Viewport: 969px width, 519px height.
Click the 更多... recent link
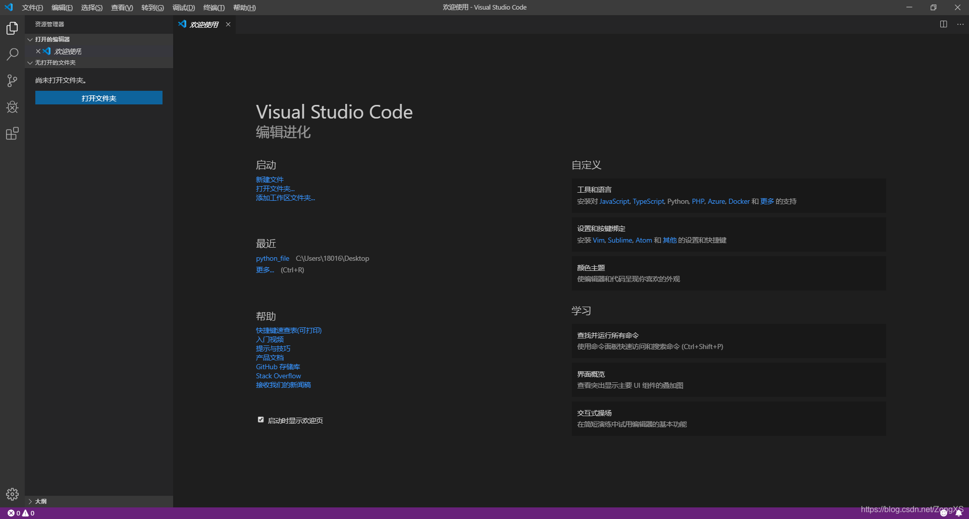(x=265, y=270)
